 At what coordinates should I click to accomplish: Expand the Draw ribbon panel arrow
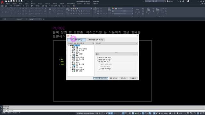(x=11, y=17)
